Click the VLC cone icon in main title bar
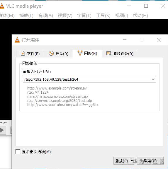Viewport: 168px width, 169px height. coord(2,6)
